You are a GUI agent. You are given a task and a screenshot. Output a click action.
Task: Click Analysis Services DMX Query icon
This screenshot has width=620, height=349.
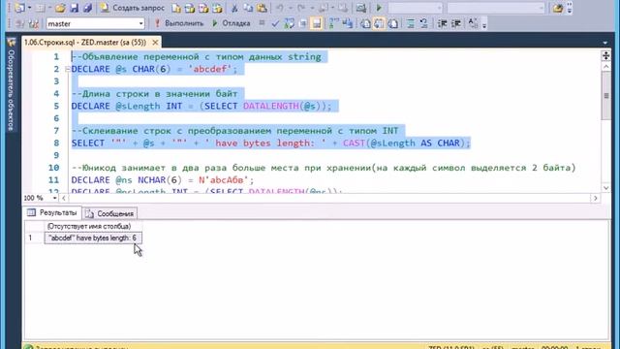click(203, 8)
